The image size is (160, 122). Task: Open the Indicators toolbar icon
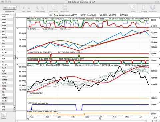54,8
